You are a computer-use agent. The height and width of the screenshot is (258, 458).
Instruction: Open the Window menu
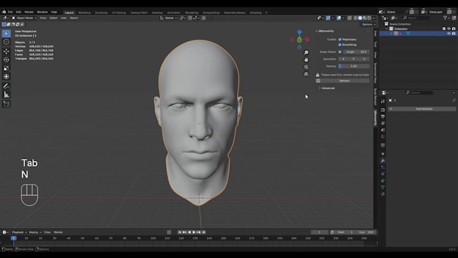pyautogui.click(x=42, y=12)
